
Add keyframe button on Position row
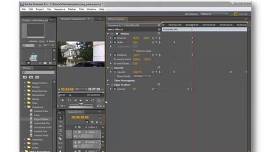[156, 38]
